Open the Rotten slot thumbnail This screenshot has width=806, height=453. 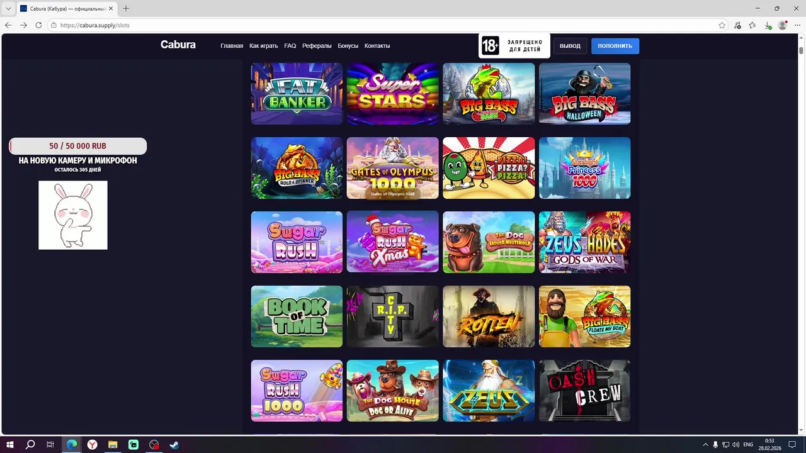(489, 316)
